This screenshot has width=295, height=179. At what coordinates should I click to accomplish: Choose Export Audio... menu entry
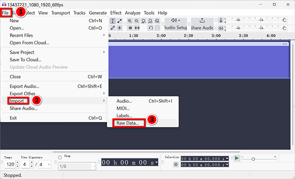point(55,86)
